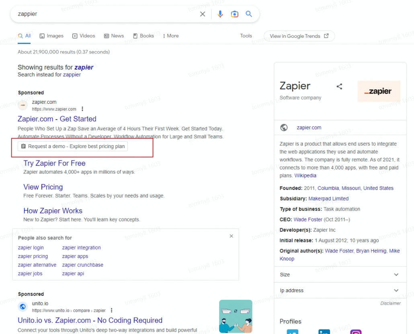Search for zapier api suggestion
Image resolution: width=414 pixels, height=334 pixels.
coord(73,274)
